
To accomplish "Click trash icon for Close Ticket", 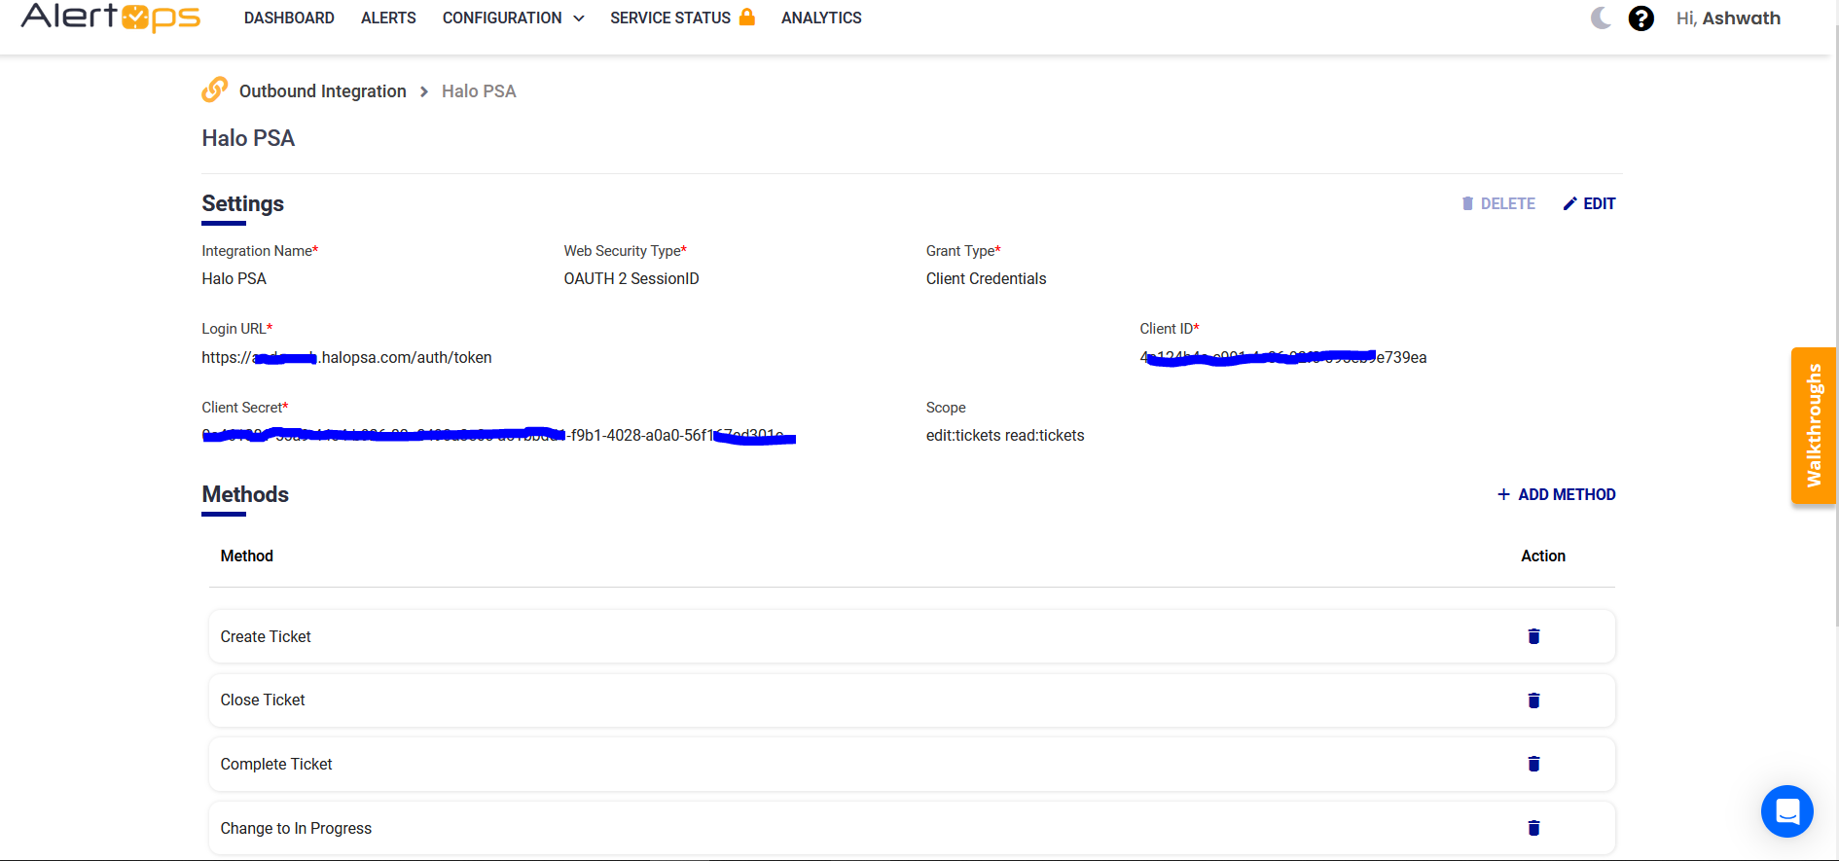I will click(1533, 700).
